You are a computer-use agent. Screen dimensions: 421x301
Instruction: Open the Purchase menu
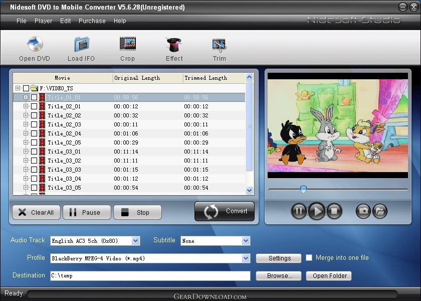[x=92, y=21]
